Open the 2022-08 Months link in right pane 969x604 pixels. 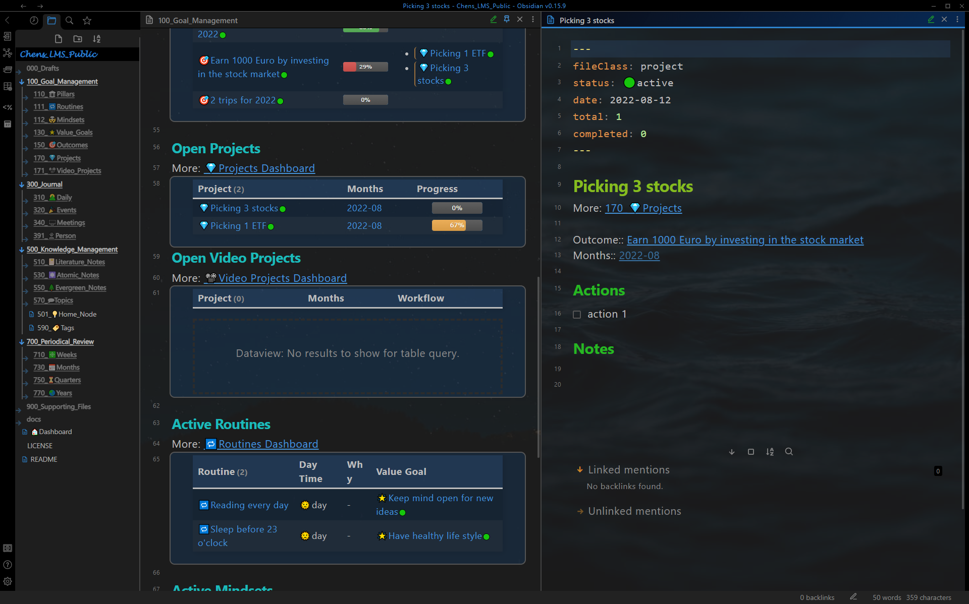[639, 256]
